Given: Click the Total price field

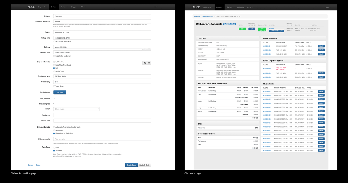Looking at the screenshot, I should [x=102, y=115].
